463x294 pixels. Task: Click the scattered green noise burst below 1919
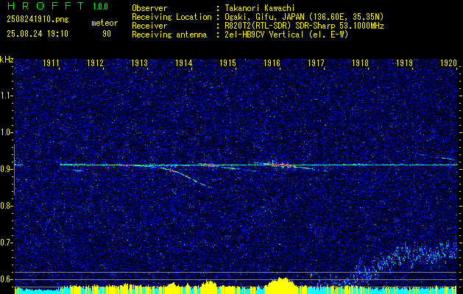tap(414, 255)
